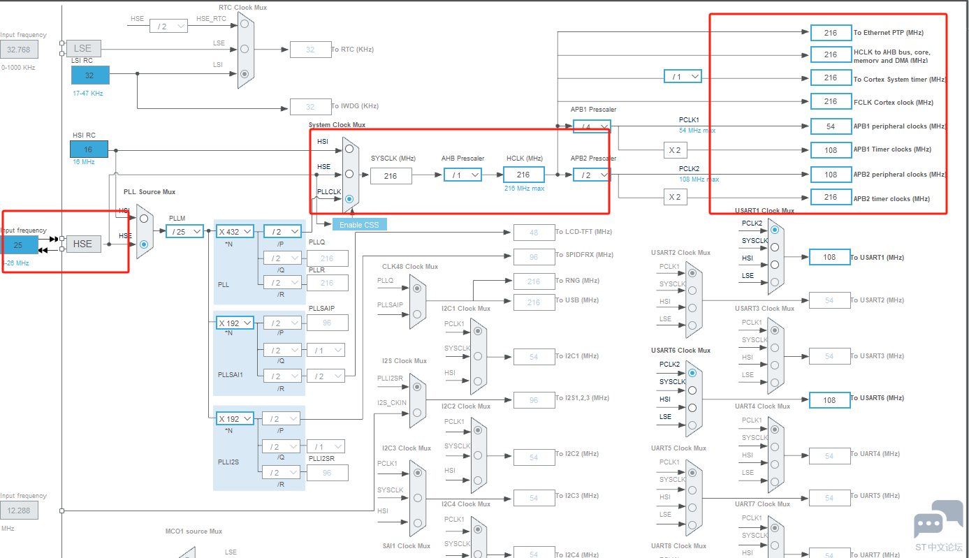Open the PLLSAI1 /P divider dropdown

pos(282,323)
